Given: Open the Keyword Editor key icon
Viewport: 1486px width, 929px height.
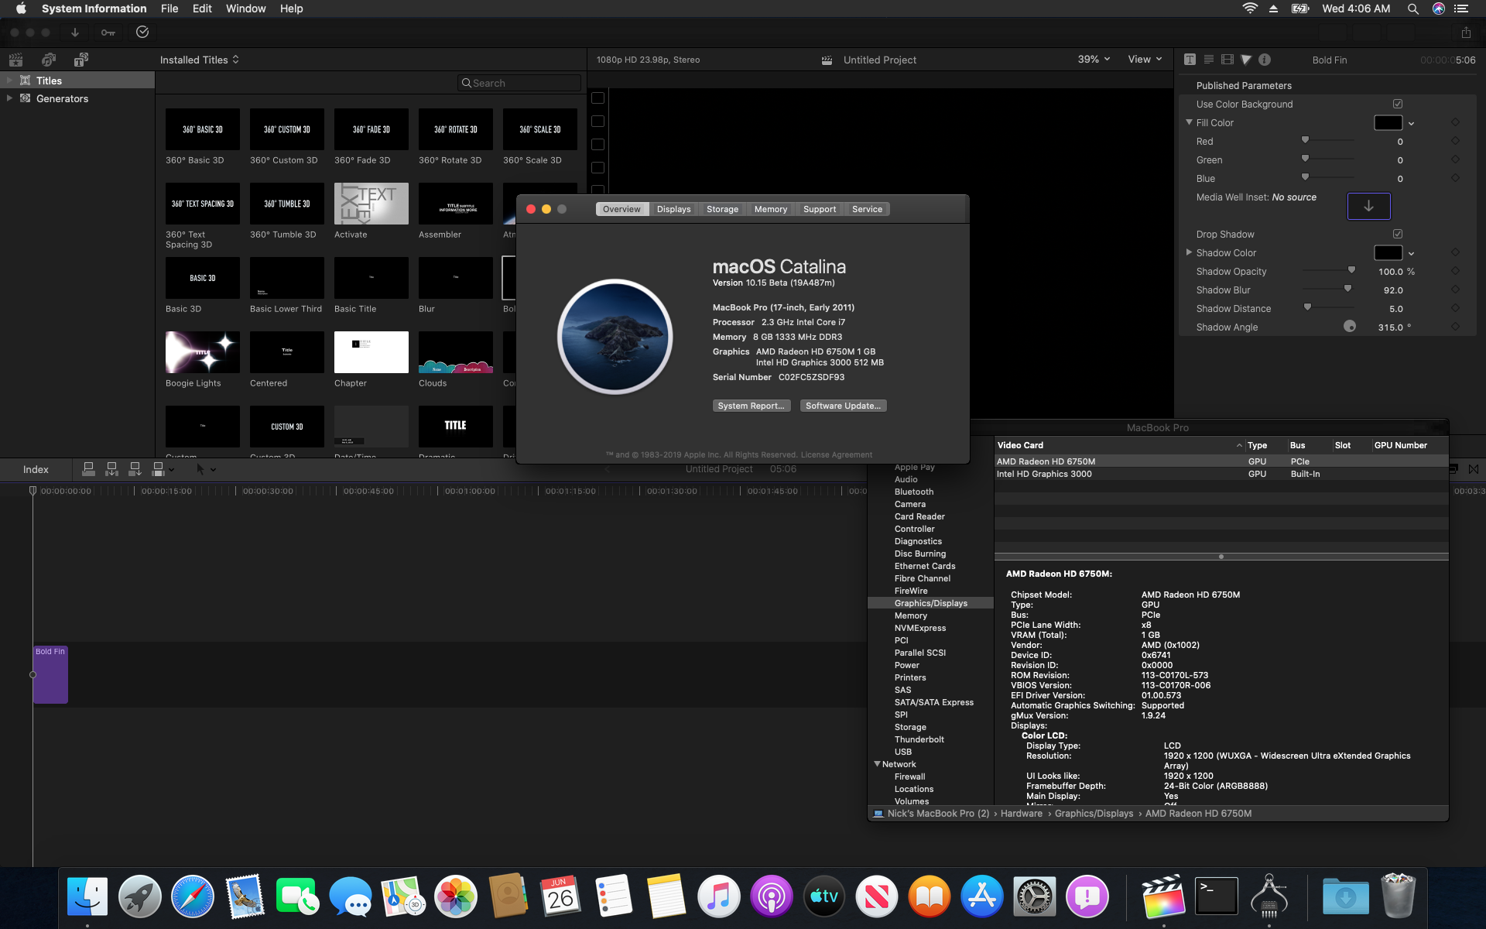Looking at the screenshot, I should 108,33.
